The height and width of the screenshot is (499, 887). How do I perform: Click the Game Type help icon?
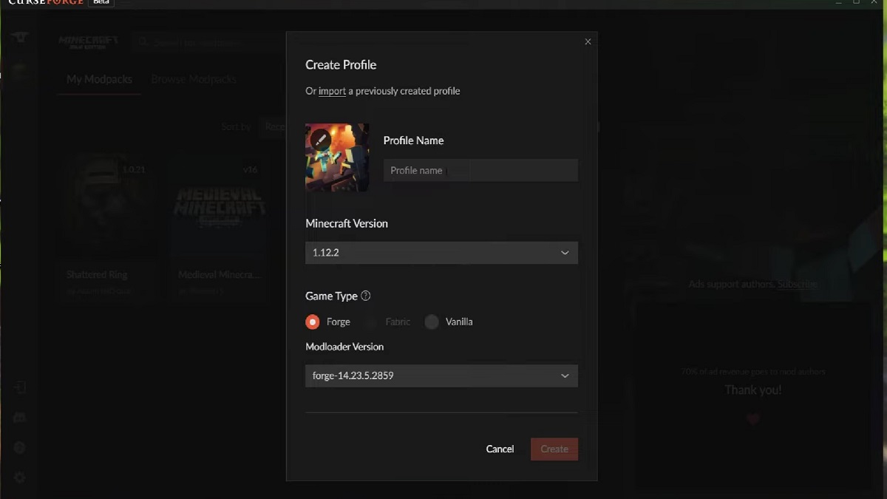(365, 296)
